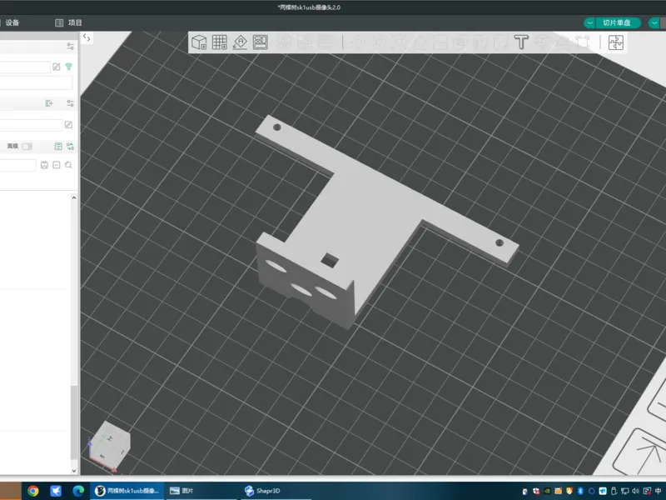Switch to the Shapr3D taskbar window
This screenshot has width=666, height=500.
click(276, 491)
